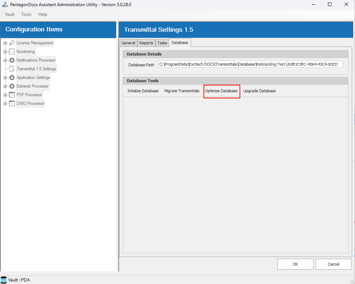Expand the Application Settings node
The width and height of the screenshot is (355, 284).
(5, 78)
